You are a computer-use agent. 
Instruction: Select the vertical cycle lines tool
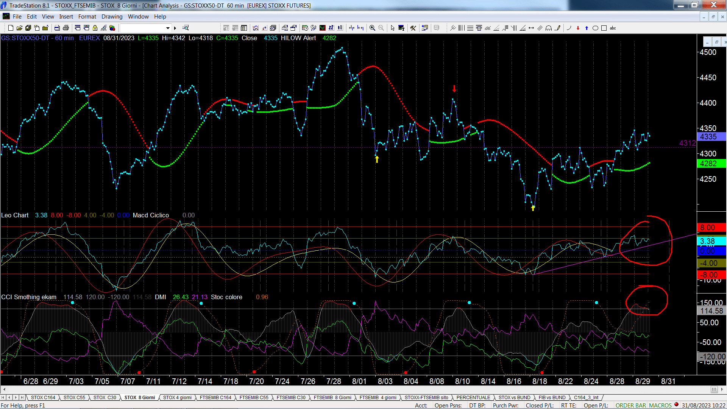click(462, 28)
